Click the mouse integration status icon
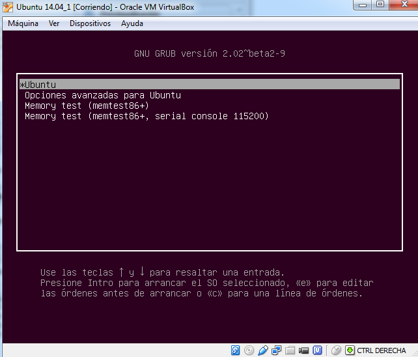The width and height of the screenshot is (418, 357). 336,350
